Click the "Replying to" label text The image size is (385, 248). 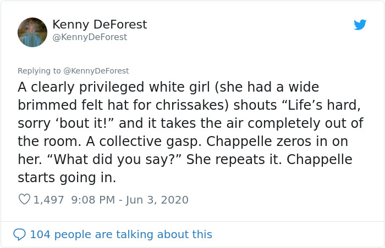tap(39, 71)
